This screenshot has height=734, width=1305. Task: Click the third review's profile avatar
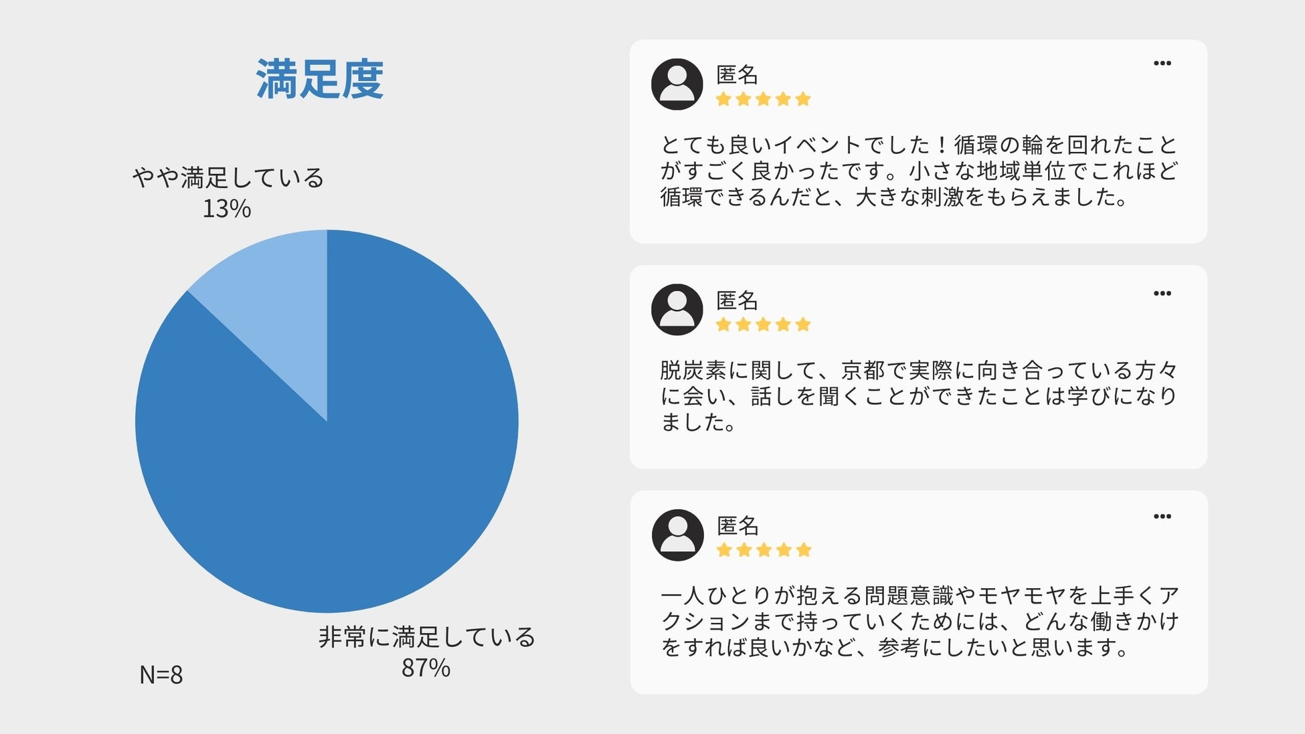(x=677, y=535)
